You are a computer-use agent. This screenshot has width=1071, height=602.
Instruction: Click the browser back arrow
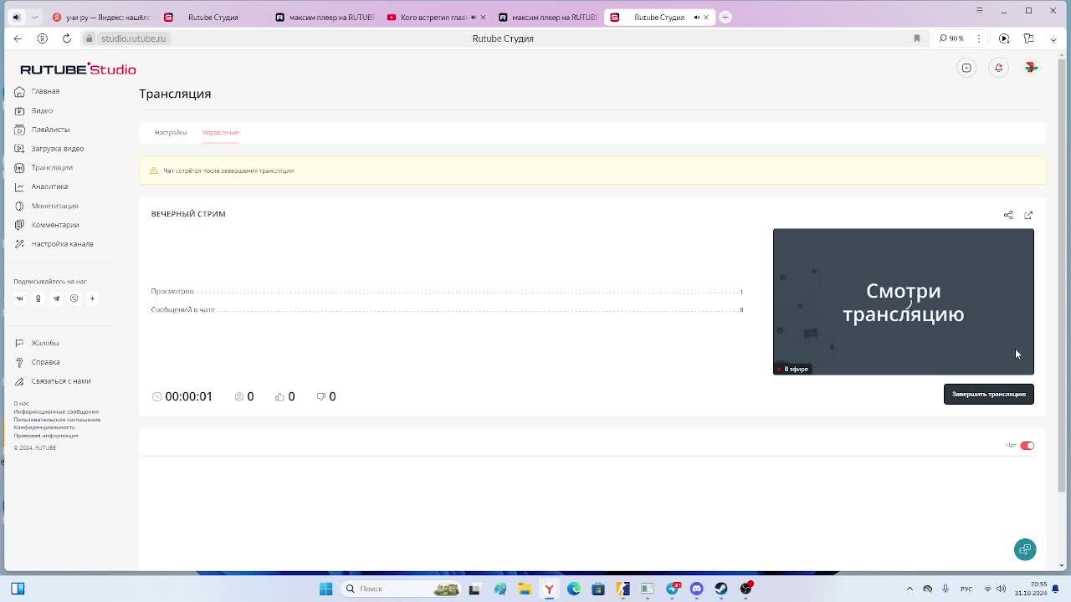(x=18, y=38)
